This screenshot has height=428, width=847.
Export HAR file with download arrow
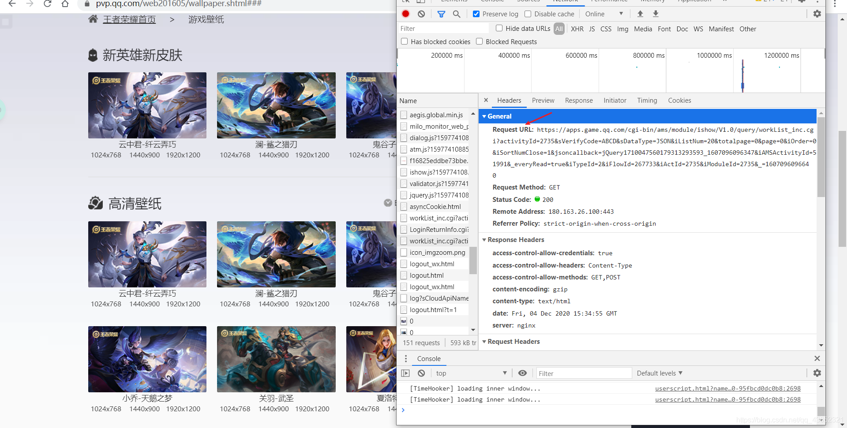[656, 14]
